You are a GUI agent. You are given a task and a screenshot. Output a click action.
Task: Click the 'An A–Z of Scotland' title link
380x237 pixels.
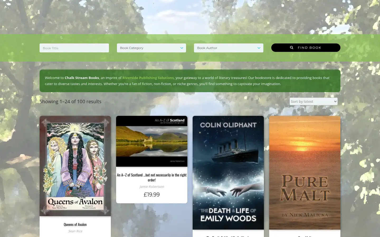point(152,177)
